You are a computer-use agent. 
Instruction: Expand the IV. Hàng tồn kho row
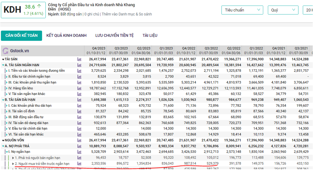6,88
